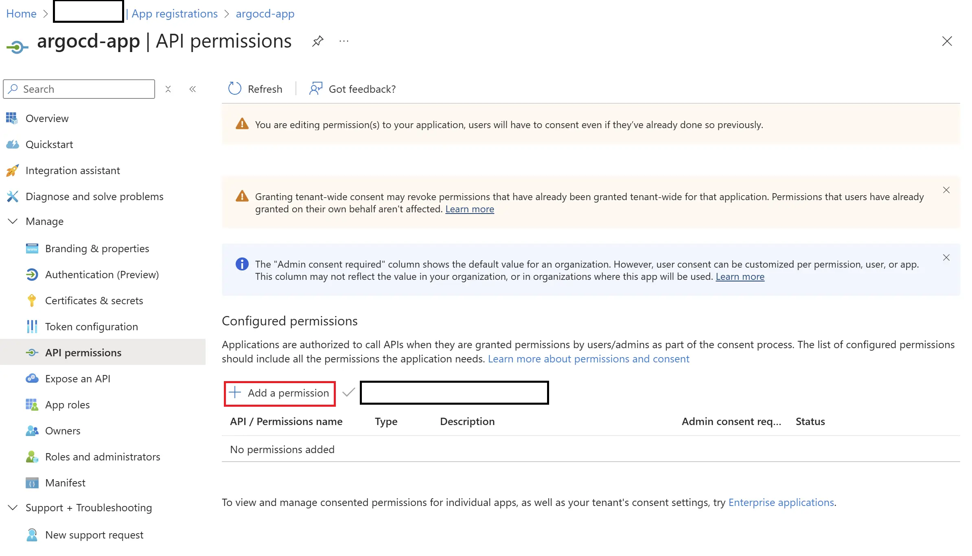Click the plus icon for Add a permission
This screenshot has width=972, height=556.
tap(235, 392)
